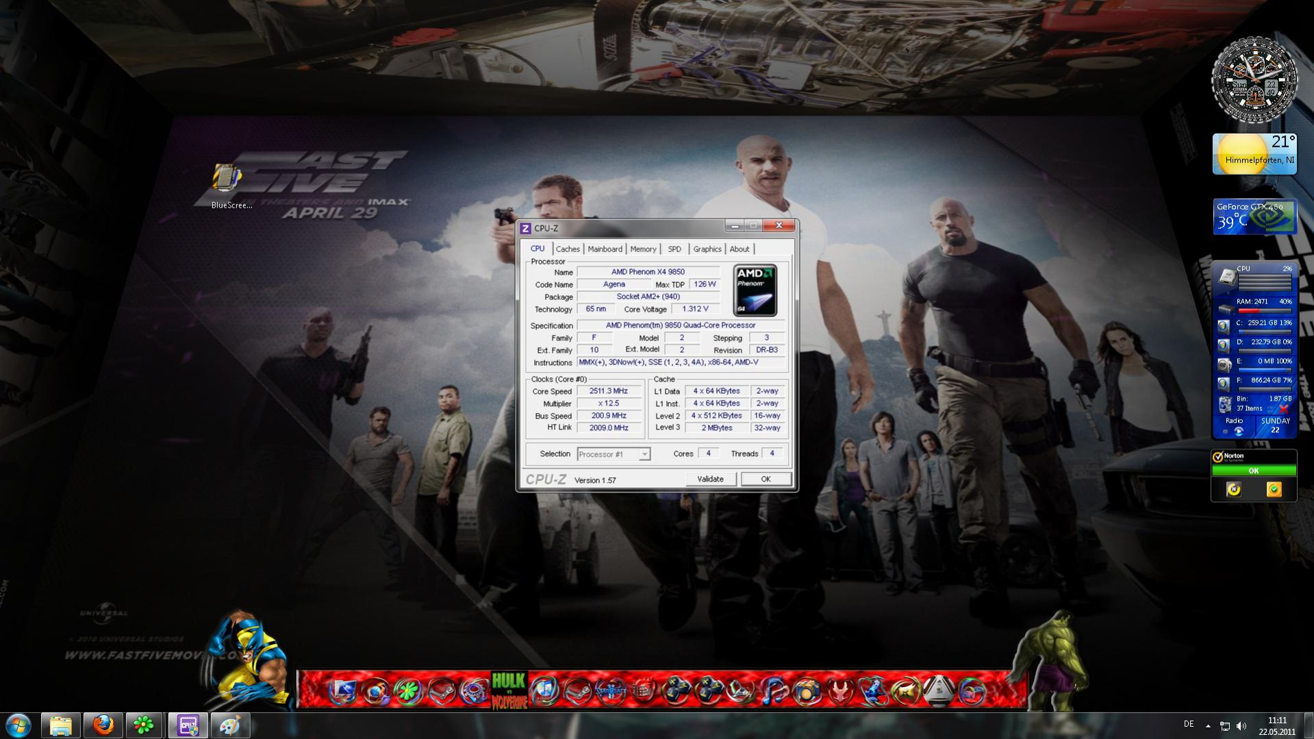This screenshot has width=1314, height=739.
Task: Open the Processor #1 selection dropdown
Action: 614,454
